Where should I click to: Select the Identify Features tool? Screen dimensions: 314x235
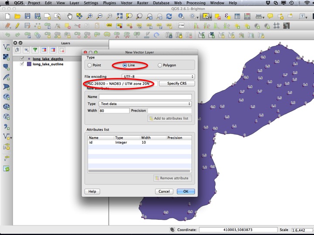[x=181, y=16]
